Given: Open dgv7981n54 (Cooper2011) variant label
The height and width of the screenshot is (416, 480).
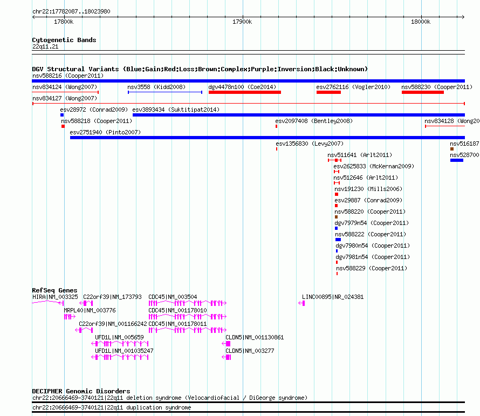Looking at the screenshot, I should [x=373, y=257].
